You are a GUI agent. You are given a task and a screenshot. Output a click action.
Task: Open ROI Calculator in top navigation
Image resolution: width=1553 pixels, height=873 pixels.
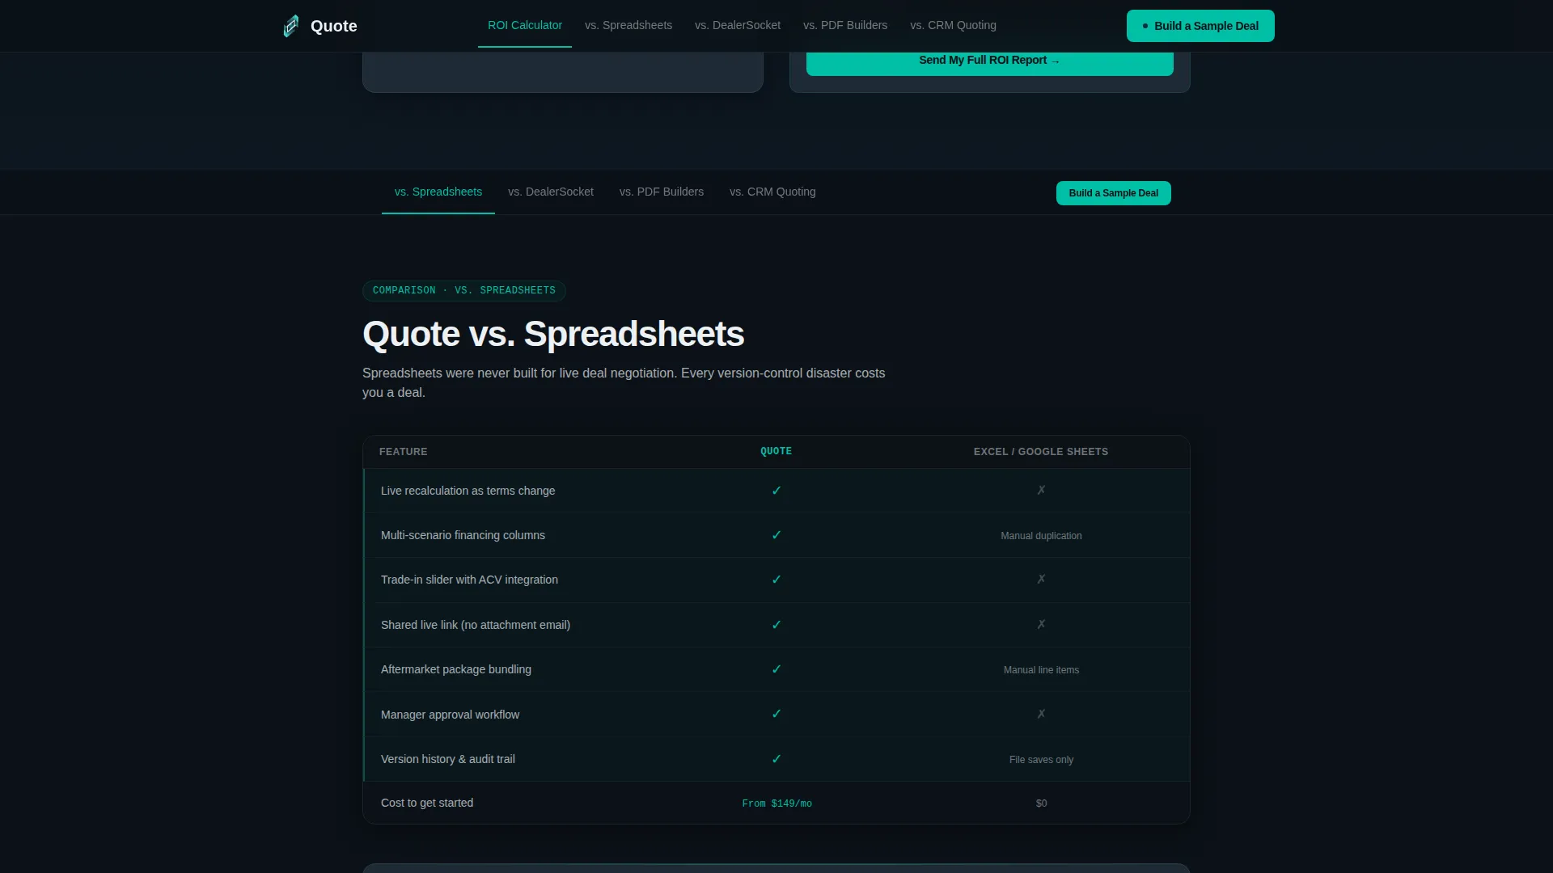click(525, 26)
